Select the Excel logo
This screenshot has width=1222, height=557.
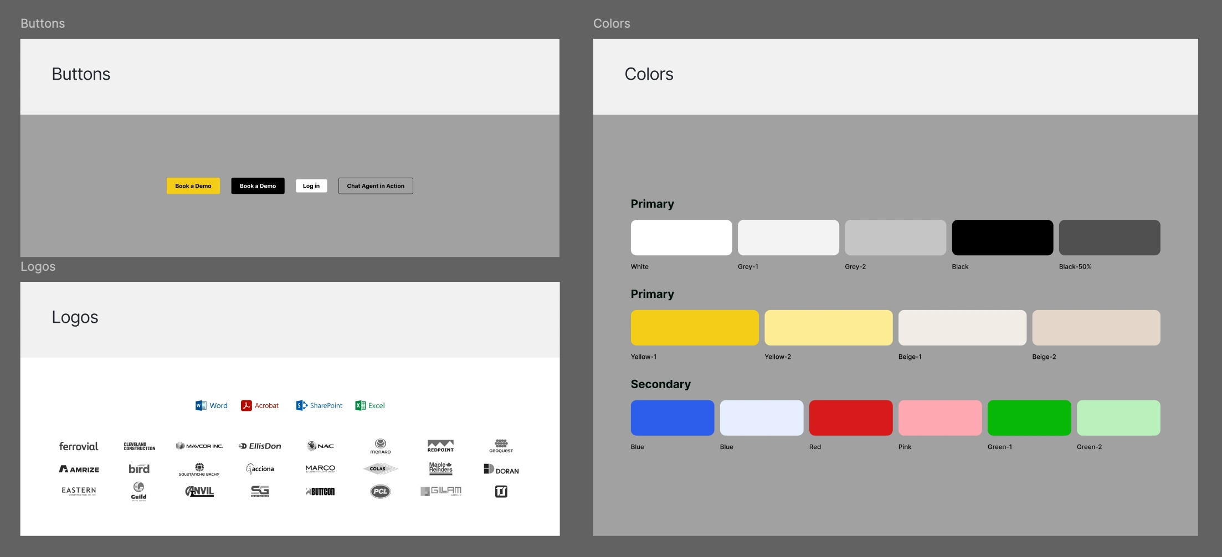point(370,406)
